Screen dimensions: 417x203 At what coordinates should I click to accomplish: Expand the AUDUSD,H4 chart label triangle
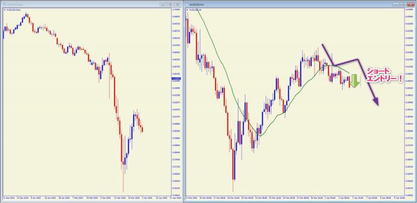click(x=187, y=10)
